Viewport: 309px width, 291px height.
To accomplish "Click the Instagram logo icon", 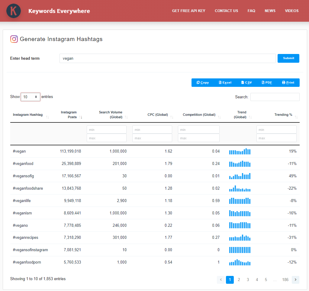I will tap(14, 39).
